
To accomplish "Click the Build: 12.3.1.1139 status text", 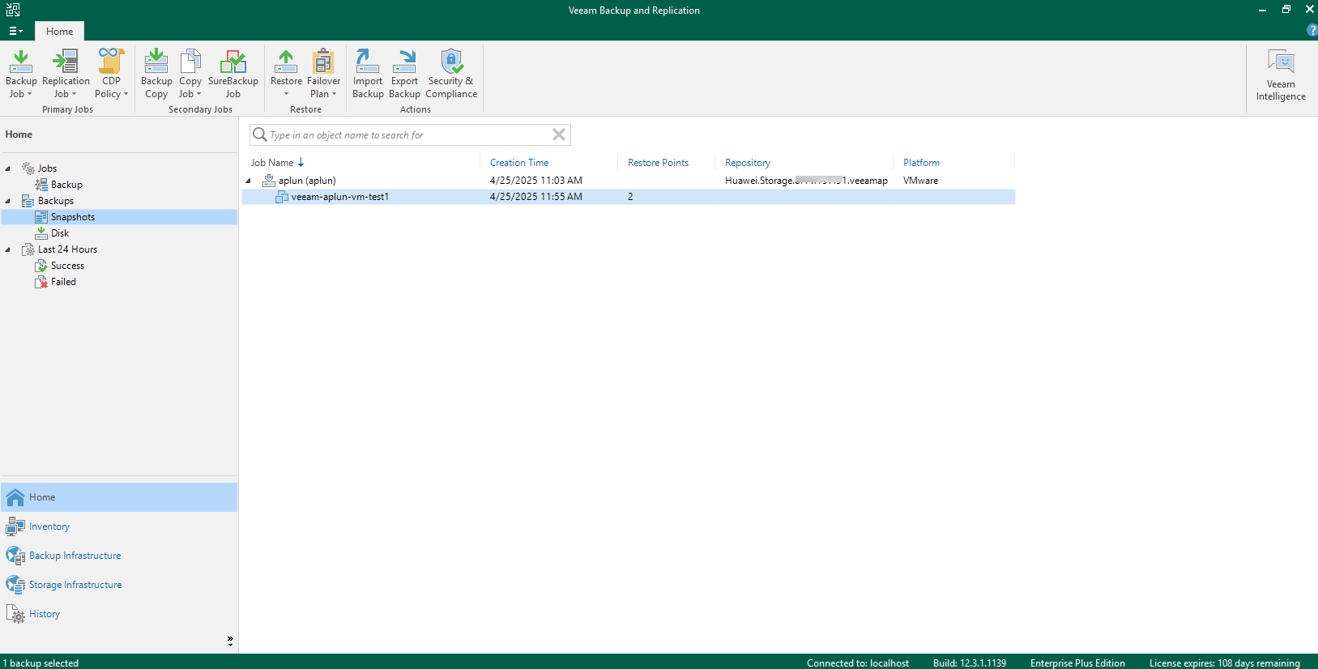I will tap(970, 663).
